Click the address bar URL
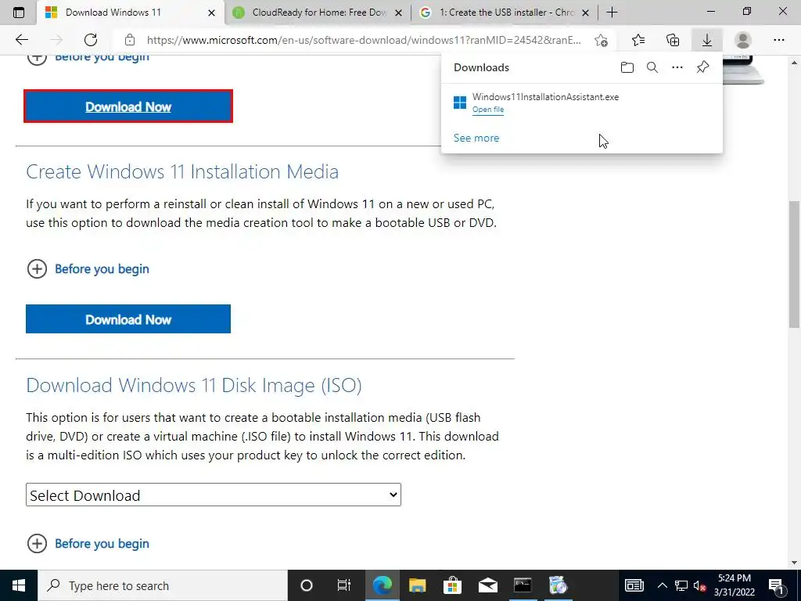 click(x=364, y=40)
